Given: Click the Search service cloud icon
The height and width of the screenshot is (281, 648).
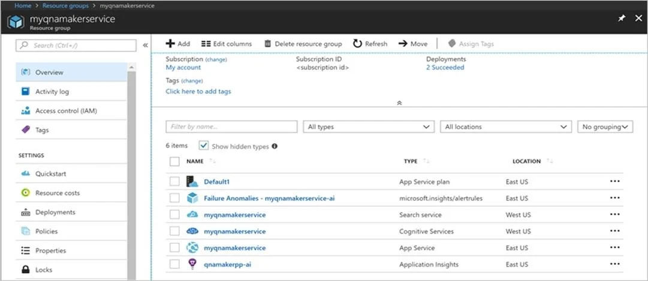Looking at the screenshot, I should [192, 214].
